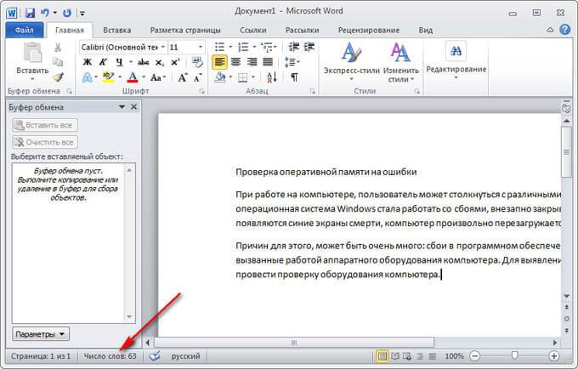Screen dimensions: 578x369
Task: Expand the Параметры dropdown button
Action: tap(41, 334)
